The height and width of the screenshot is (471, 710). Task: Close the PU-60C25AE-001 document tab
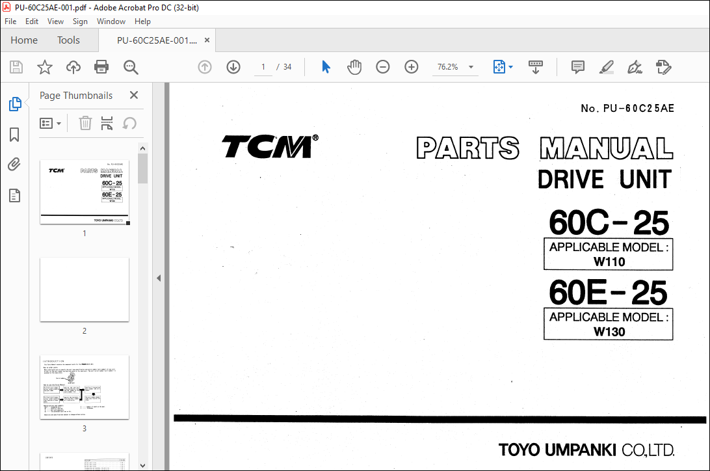point(207,40)
